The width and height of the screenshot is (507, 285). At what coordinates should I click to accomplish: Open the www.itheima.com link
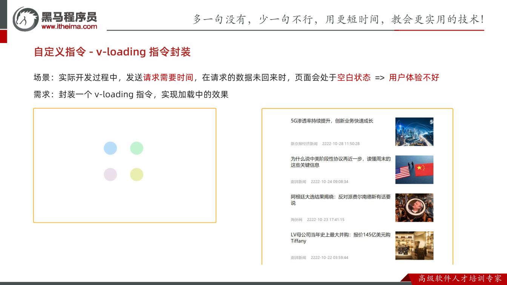pyautogui.click(x=69, y=26)
